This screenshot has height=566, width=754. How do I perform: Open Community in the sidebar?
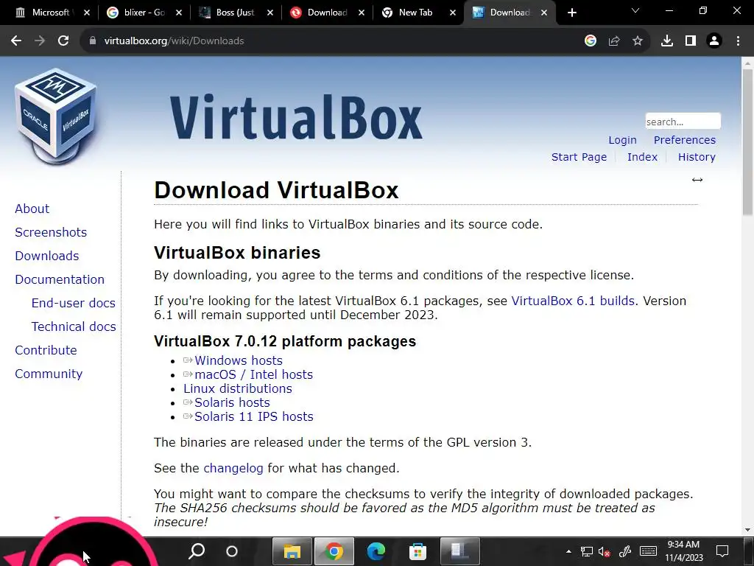[49, 374]
